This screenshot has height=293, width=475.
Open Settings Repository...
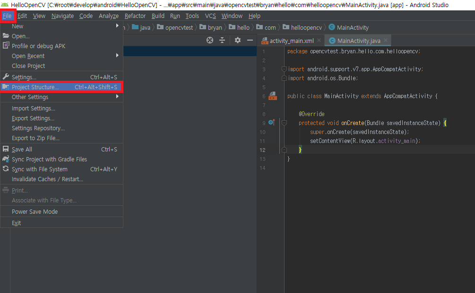coord(61,128)
